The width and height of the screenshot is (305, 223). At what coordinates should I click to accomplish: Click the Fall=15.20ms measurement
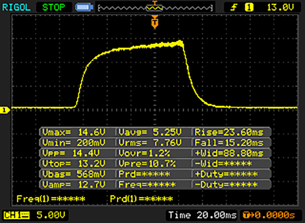coord(229,142)
